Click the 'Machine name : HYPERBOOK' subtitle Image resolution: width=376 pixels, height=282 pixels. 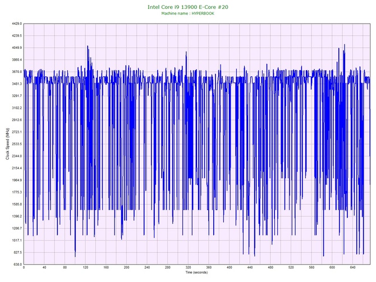tap(188, 13)
